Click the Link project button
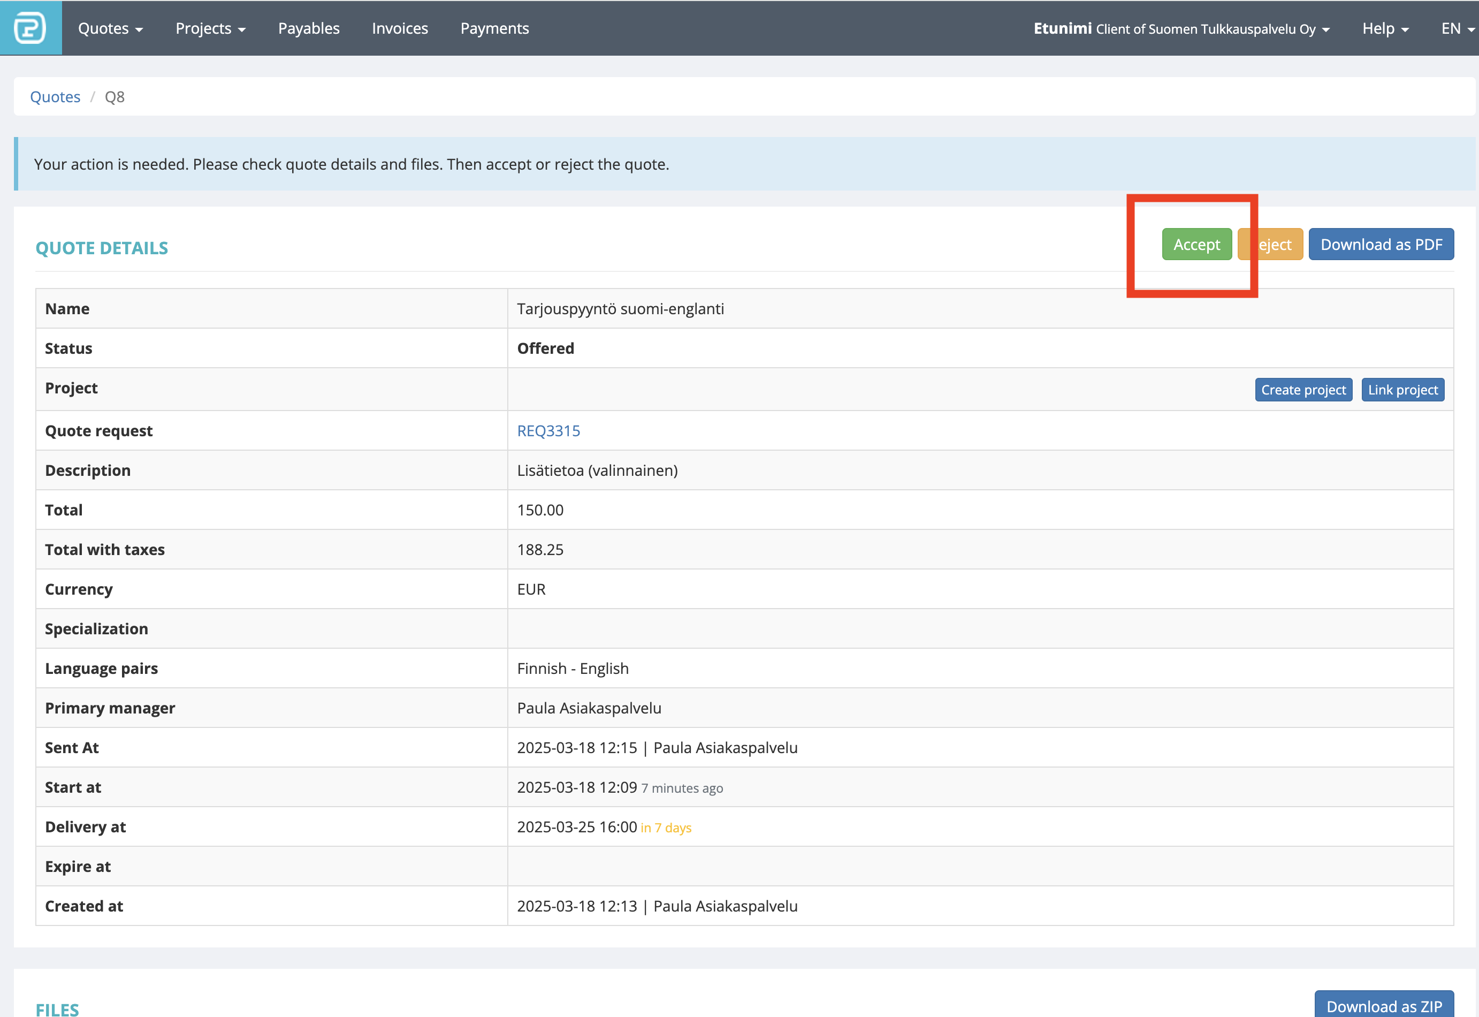This screenshot has height=1017, width=1479. point(1402,390)
